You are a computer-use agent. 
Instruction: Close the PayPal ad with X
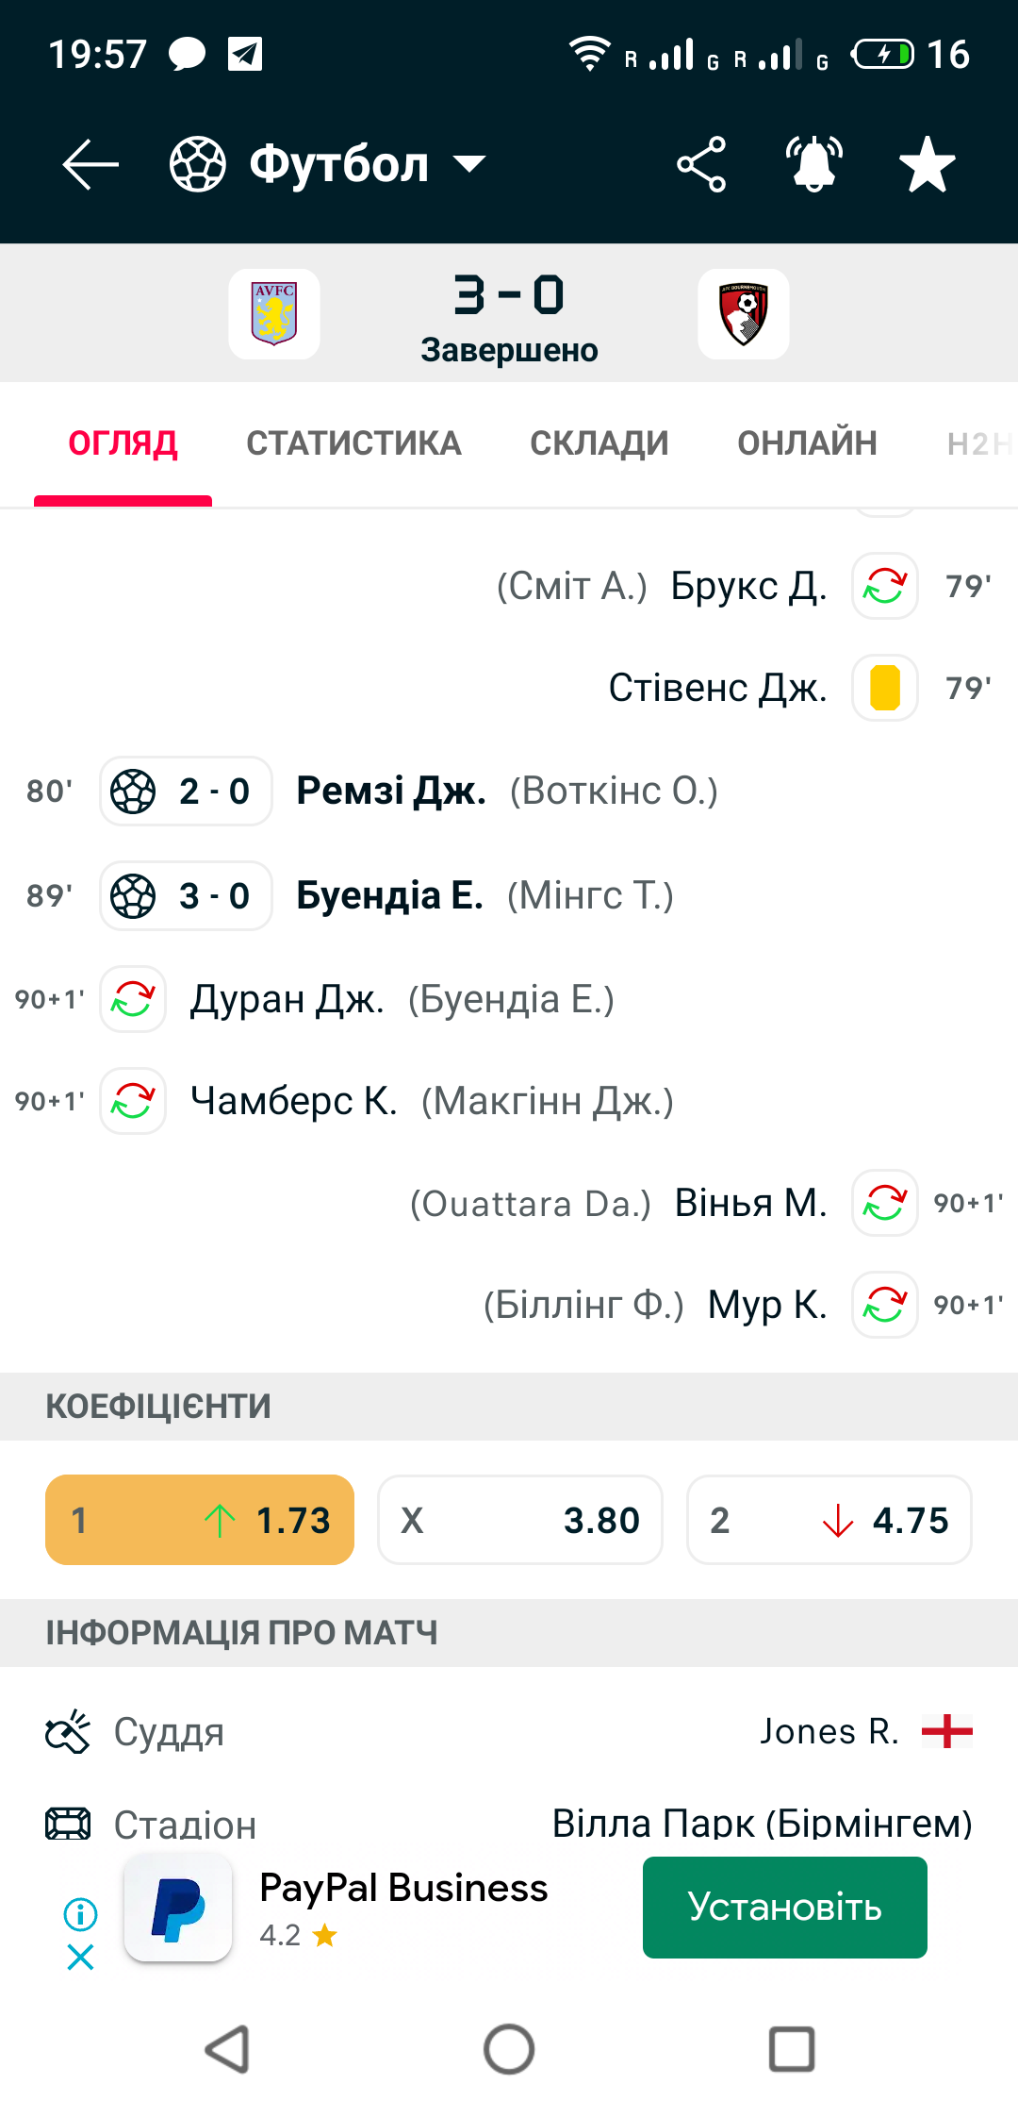pyautogui.click(x=81, y=1958)
